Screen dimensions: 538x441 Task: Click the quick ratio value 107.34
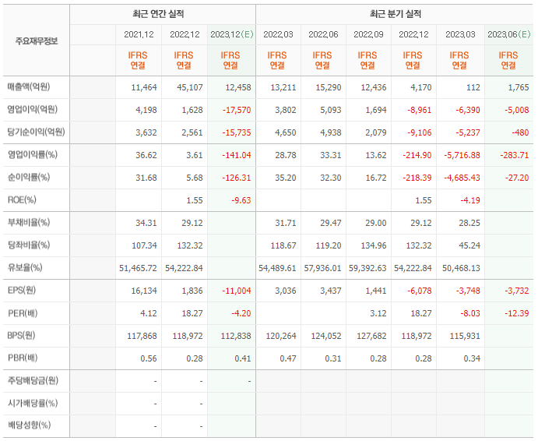pos(145,246)
